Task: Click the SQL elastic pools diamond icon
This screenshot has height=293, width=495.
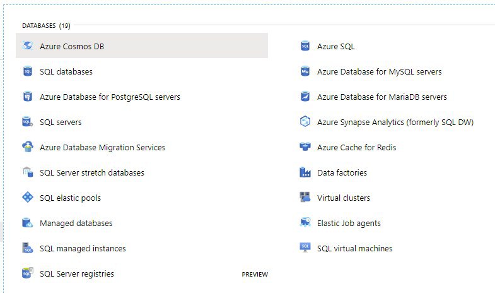Action: click(x=28, y=197)
